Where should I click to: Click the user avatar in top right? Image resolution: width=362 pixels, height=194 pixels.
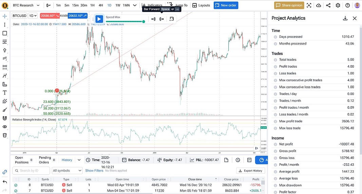point(357,5)
